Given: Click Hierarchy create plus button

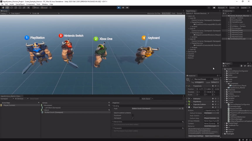Looking at the screenshot, I should coord(224,13).
